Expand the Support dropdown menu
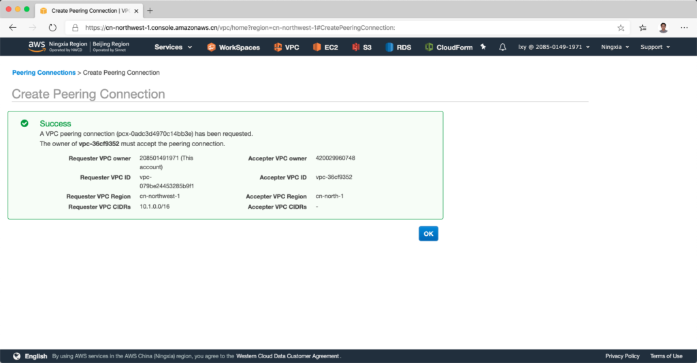 point(655,47)
